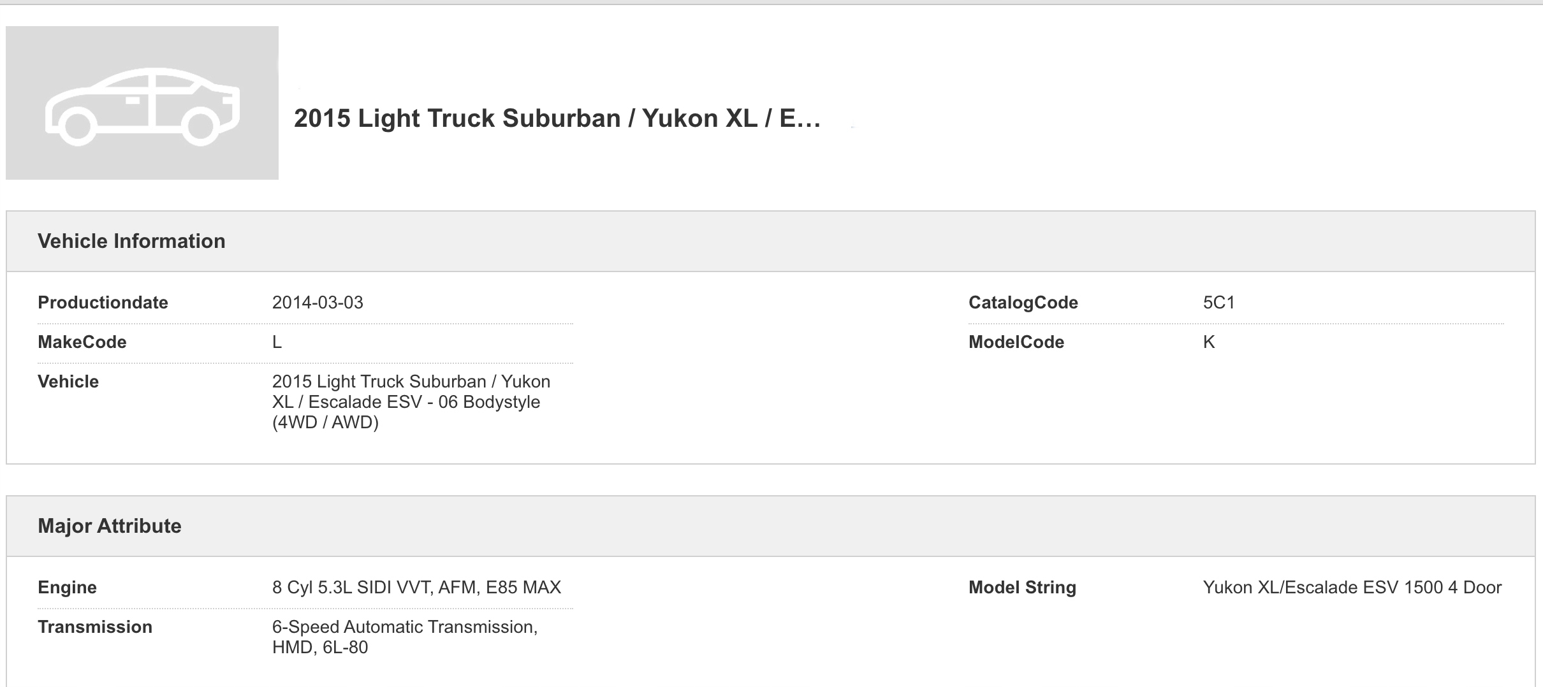The image size is (1543, 687).
Task: Select the ModelCode value K
Action: [1208, 342]
